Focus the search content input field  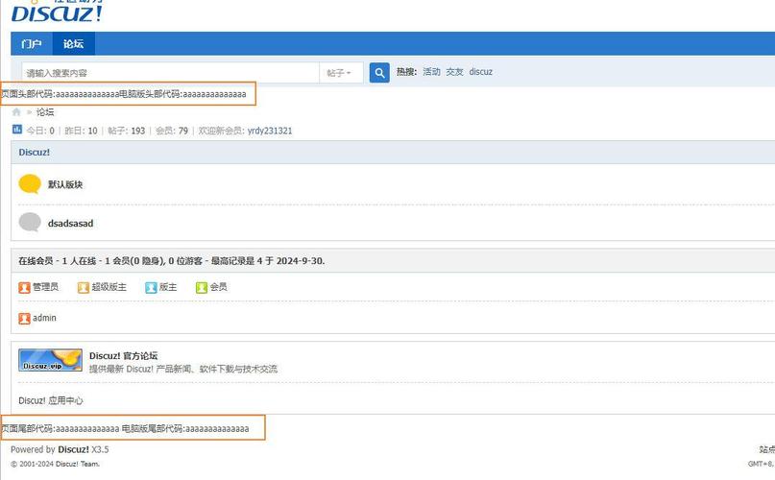pos(171,73)
